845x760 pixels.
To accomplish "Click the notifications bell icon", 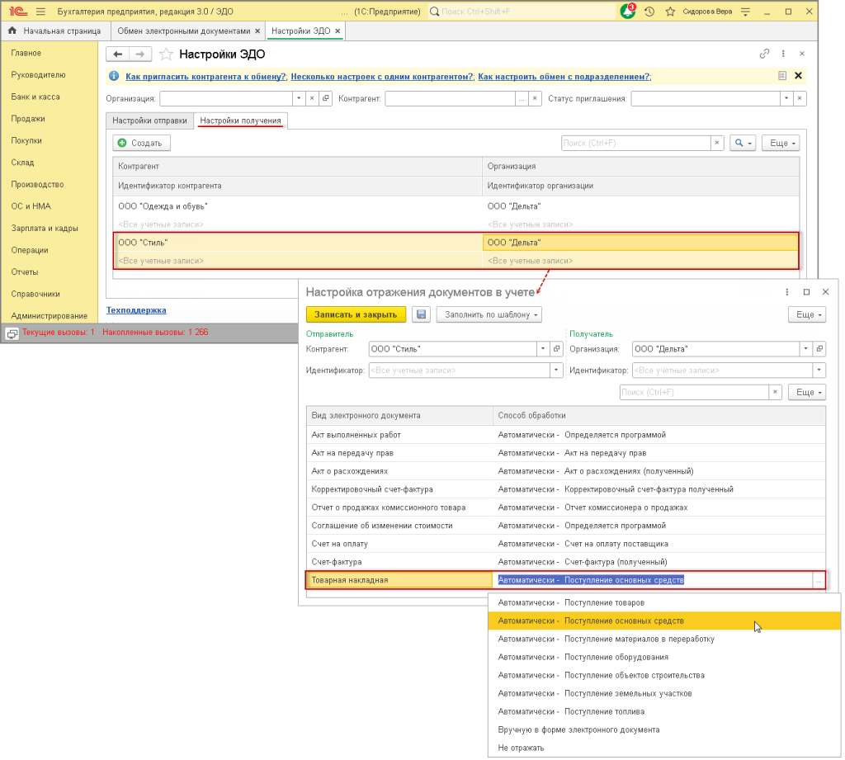I will click(x=628, y=12).
